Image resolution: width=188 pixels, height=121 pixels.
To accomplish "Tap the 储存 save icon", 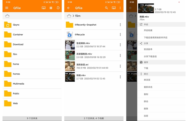I will pyautogui.click(x=141, y=62).
